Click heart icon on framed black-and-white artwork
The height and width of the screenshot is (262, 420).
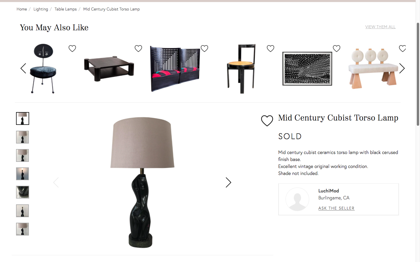coord(337,49)
